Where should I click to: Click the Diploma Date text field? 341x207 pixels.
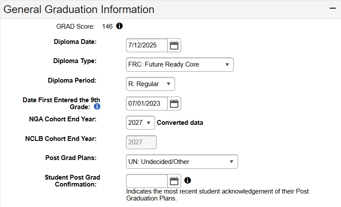point(147,45)
